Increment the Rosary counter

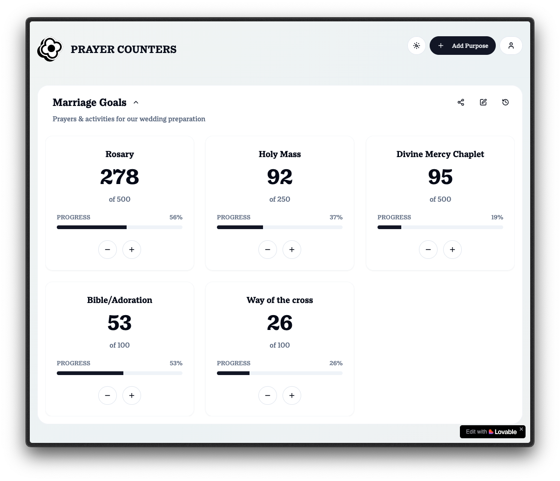click(132, 250)
